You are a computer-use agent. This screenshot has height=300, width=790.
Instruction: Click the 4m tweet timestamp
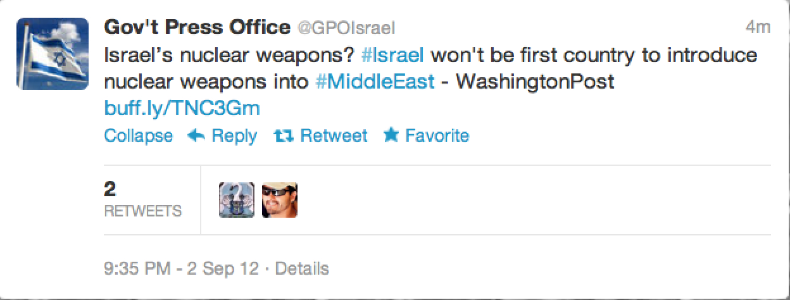pos(757,27)
